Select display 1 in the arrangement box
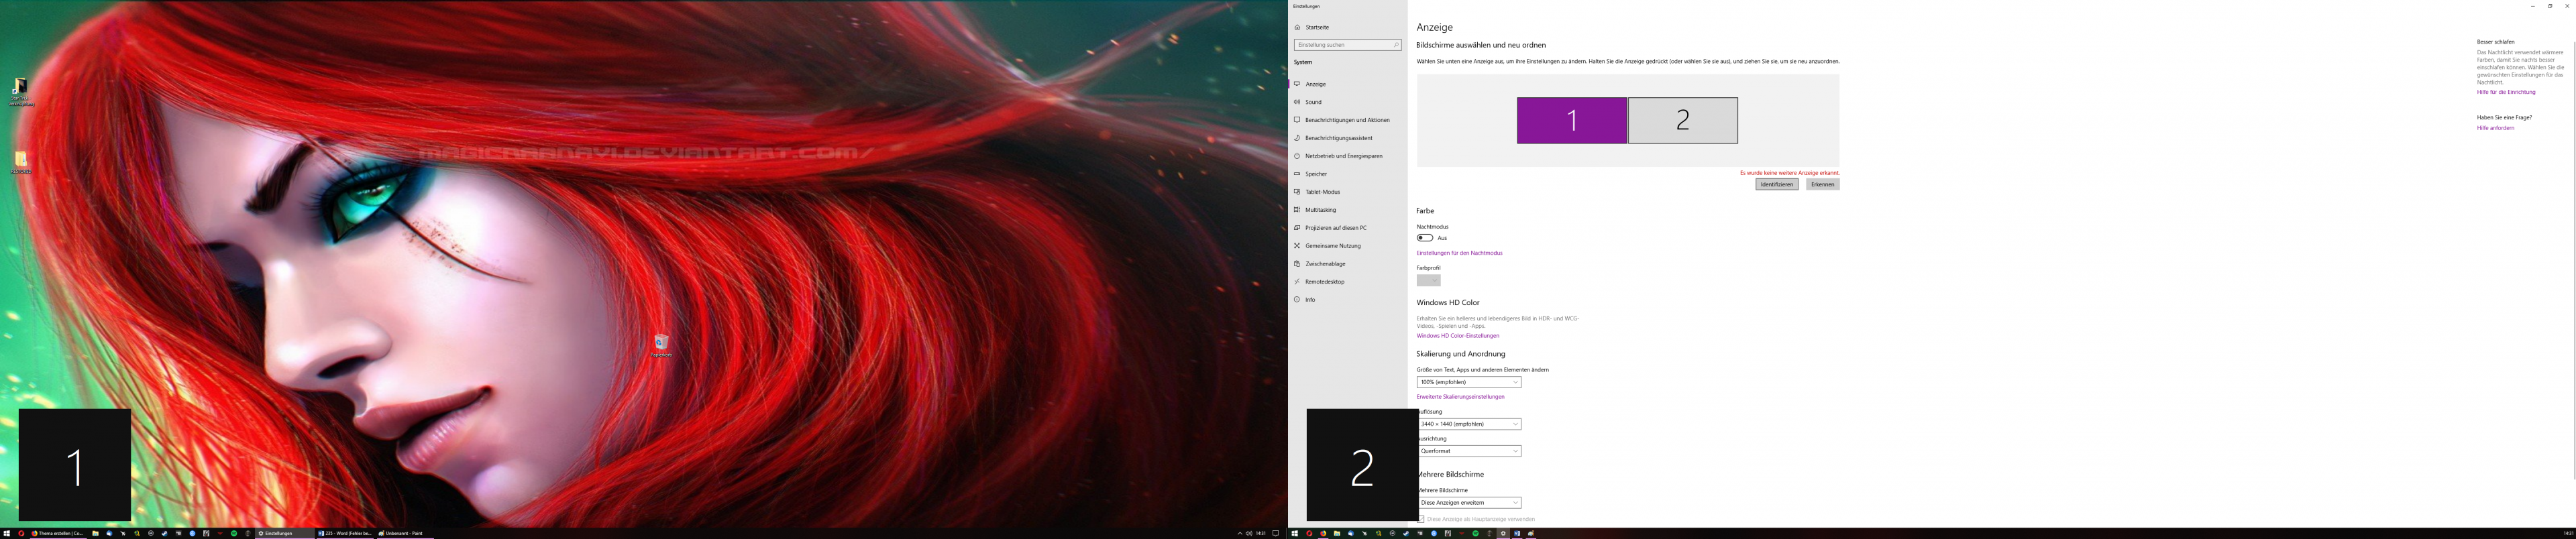 1572,120
